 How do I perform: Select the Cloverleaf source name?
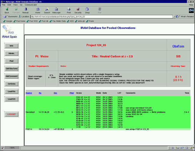tap(30, 112)
